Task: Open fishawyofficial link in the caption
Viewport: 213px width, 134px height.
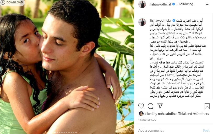Action: click(161, 21)
